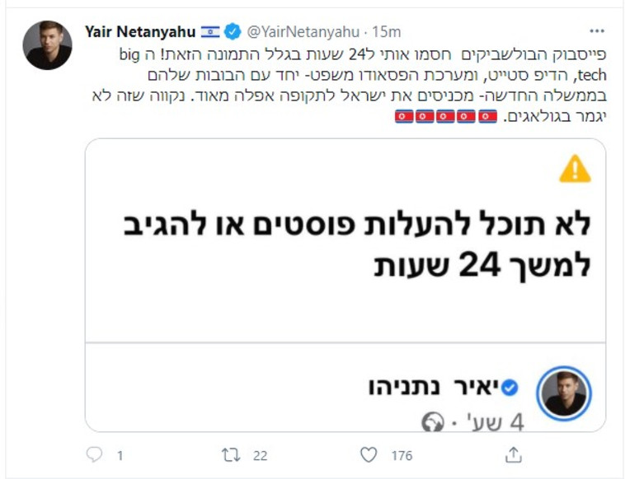Image resolution: width=625 pixels, height=479 pixels.
Task: Click the blue verified badge beside Yair Netanyahu
Action: (233, 32)
